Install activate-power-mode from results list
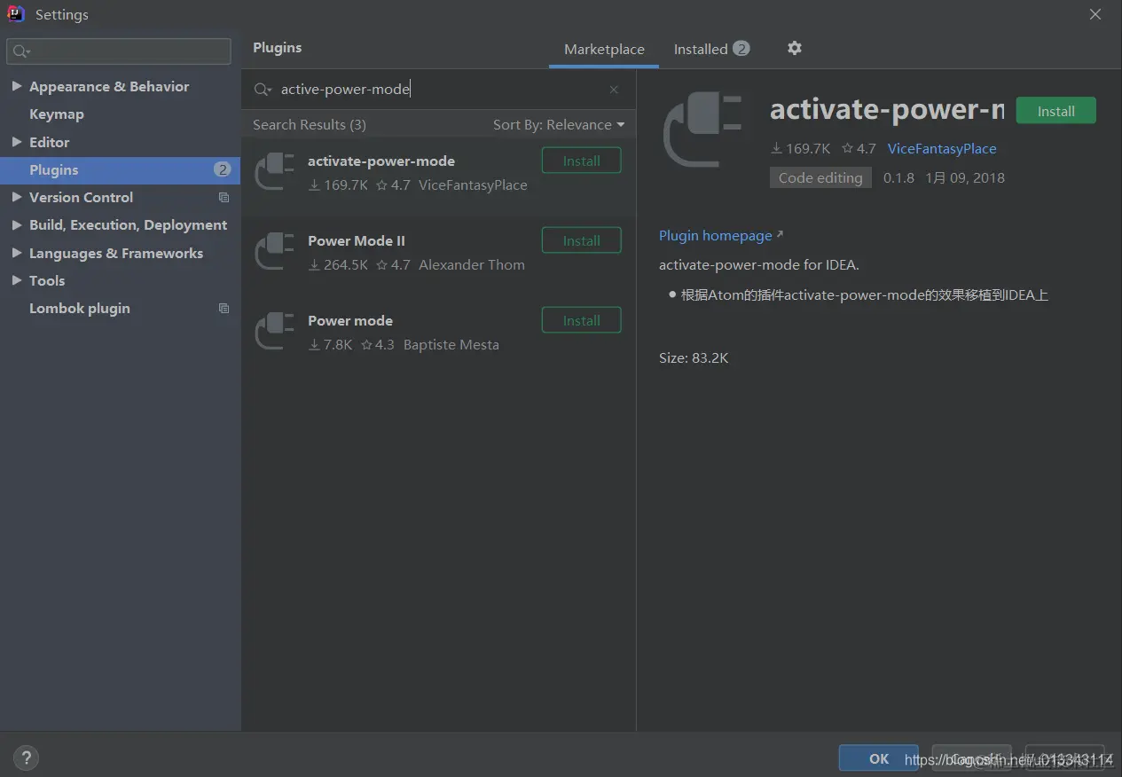This screenshot has height=777, width=1122. pos(581,161)
